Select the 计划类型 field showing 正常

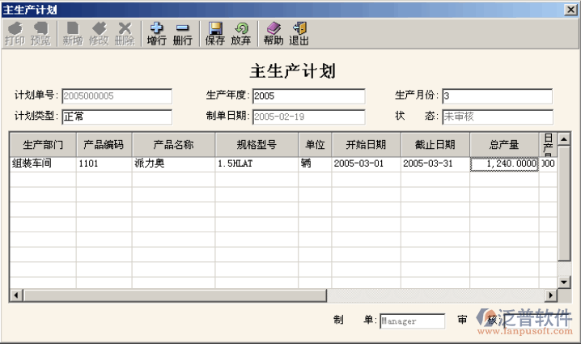pos(117,117)
